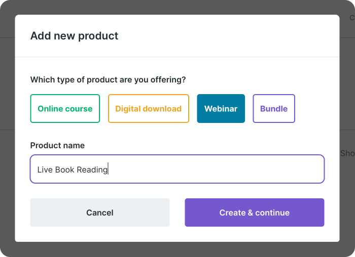Screen dimensions: 355x257
Task: Cancel adding the new product
Action: (100, 212)
